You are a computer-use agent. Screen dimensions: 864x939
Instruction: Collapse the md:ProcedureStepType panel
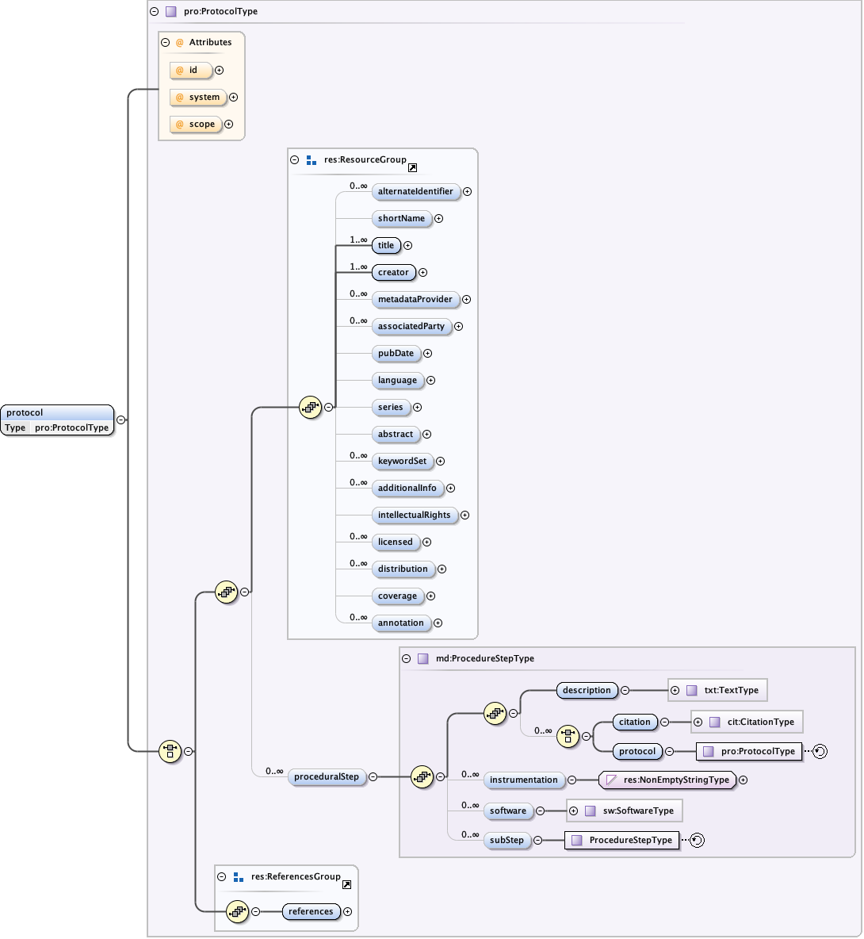tap(406, 658)
